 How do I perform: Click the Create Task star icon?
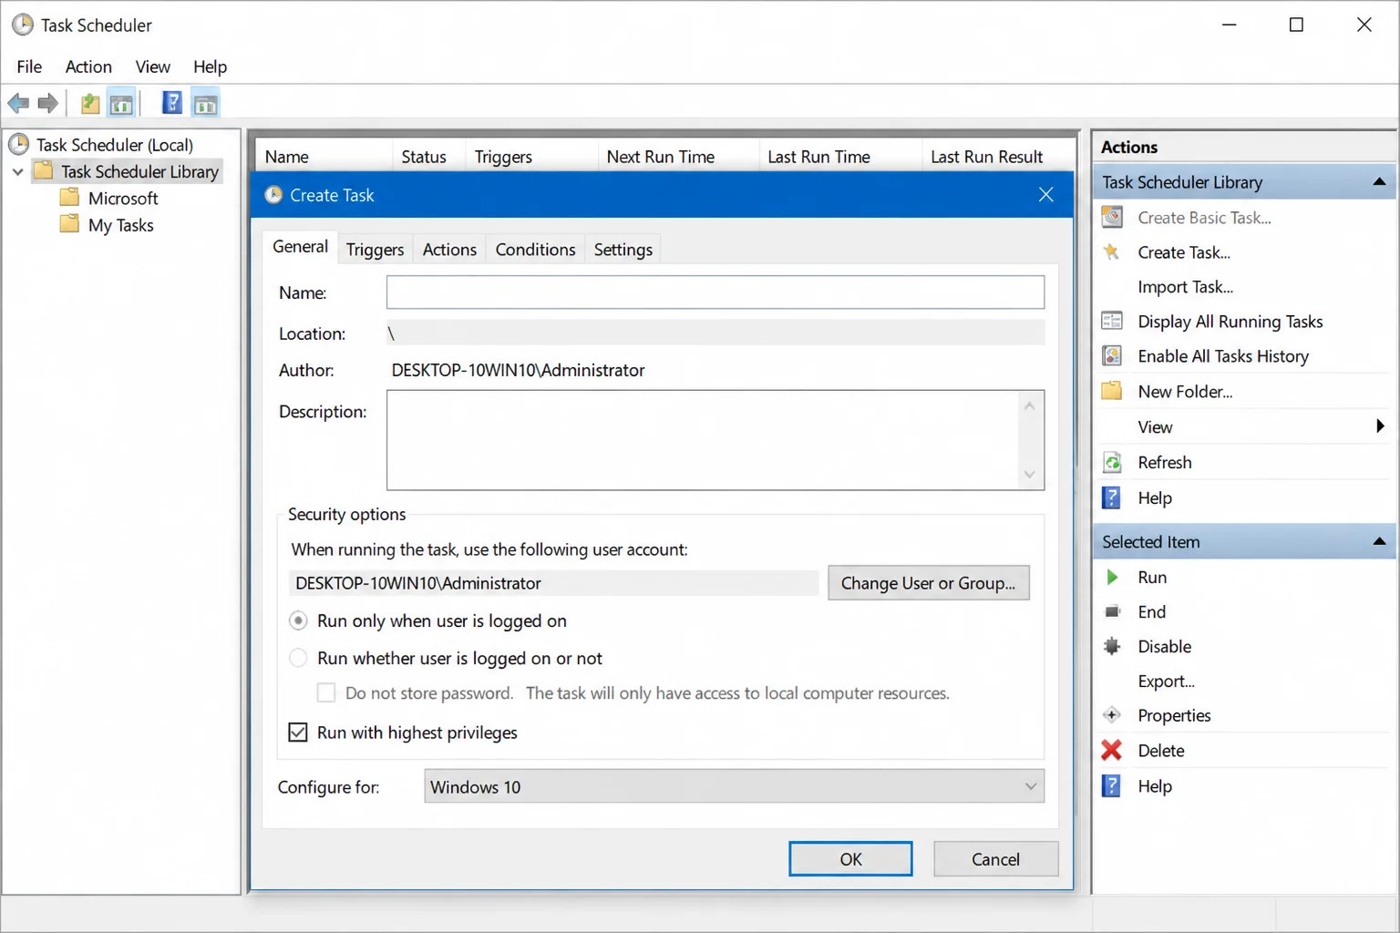(x=1111, y=251)
